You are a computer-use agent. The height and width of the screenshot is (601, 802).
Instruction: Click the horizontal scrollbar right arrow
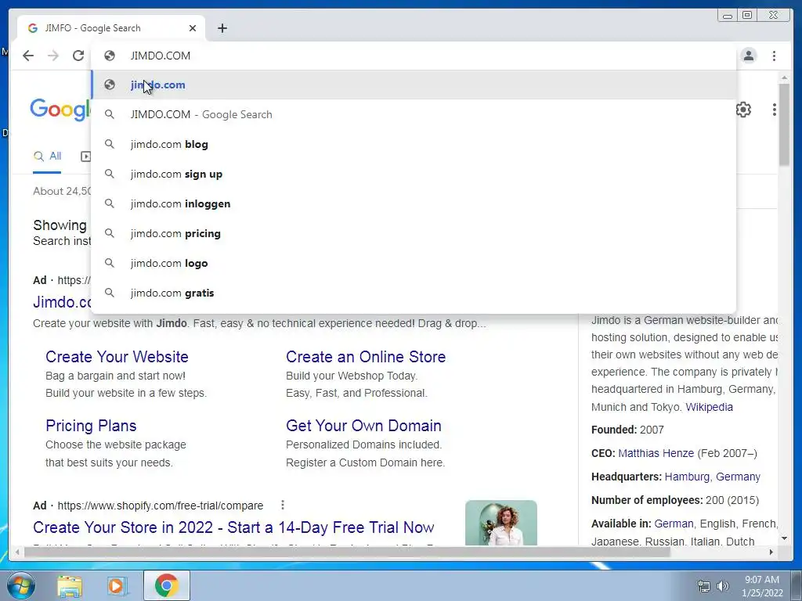771,552
